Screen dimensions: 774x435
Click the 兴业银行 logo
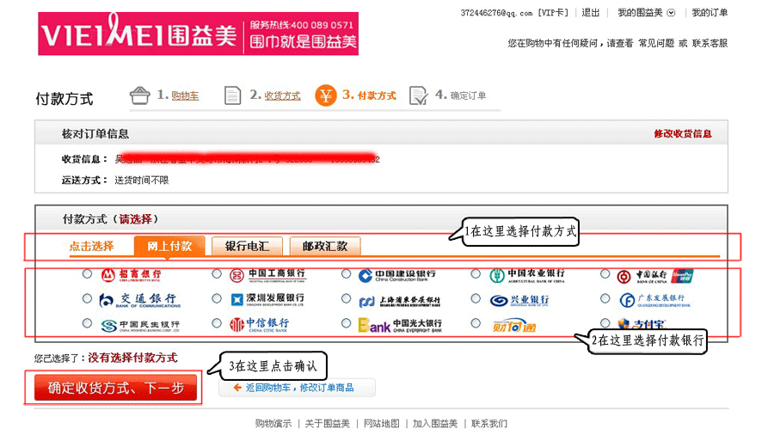click(519, 300)
